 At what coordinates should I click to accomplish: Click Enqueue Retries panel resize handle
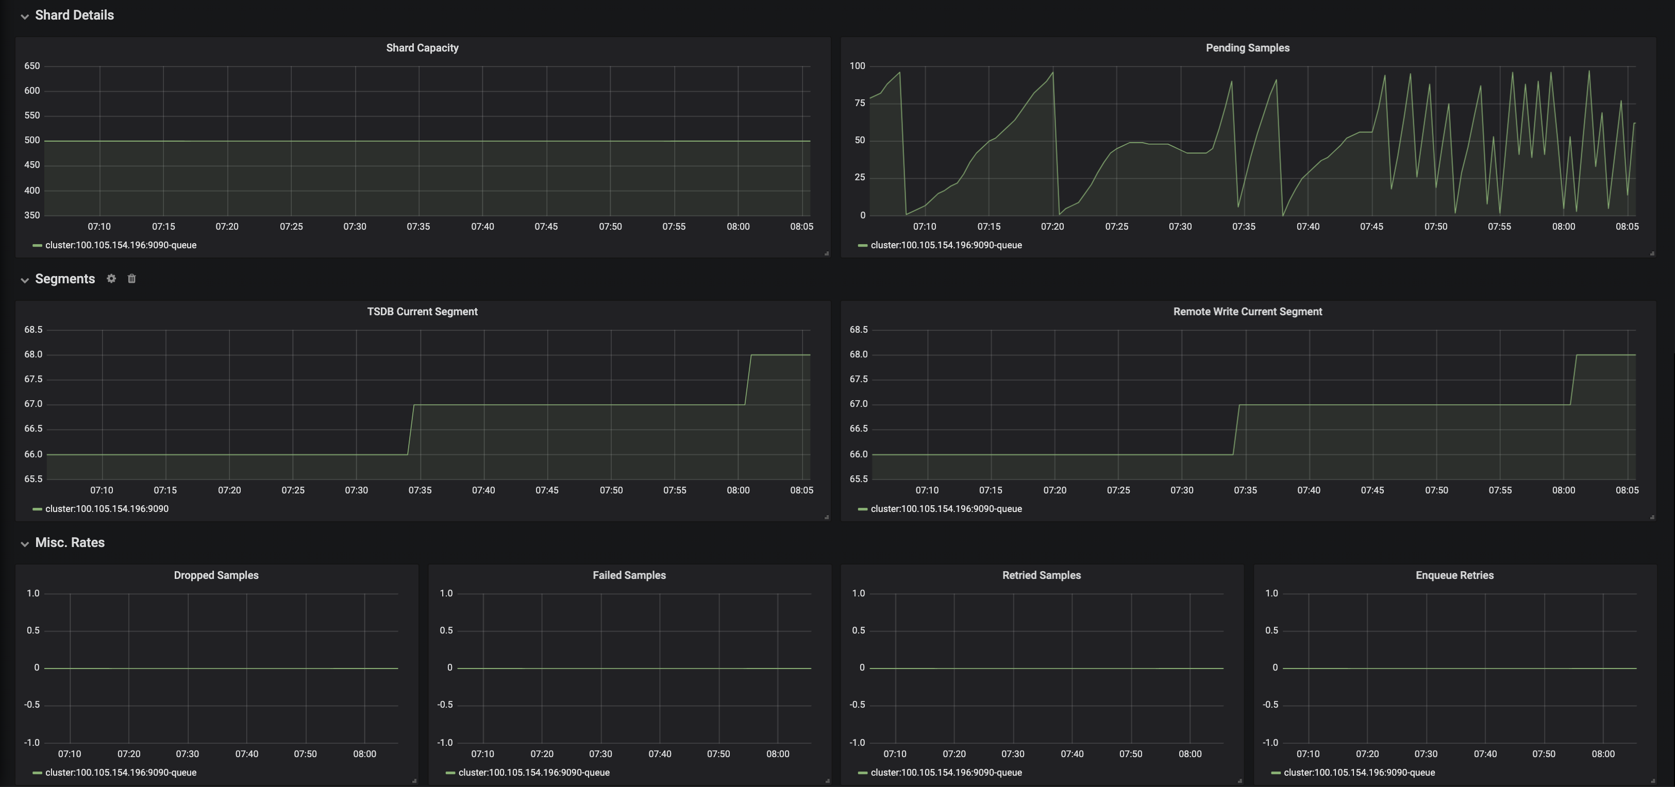click(x=1652, y=781)
